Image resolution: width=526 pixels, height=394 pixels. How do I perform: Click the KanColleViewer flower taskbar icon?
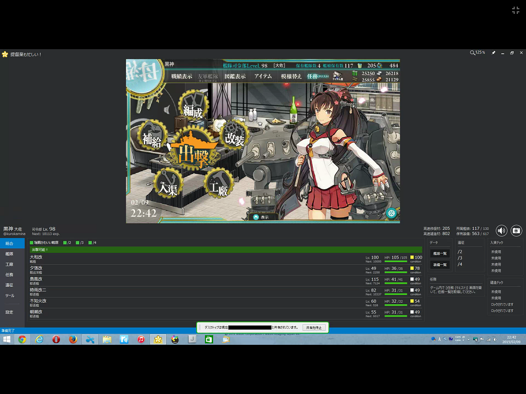[x=158, y=340]
